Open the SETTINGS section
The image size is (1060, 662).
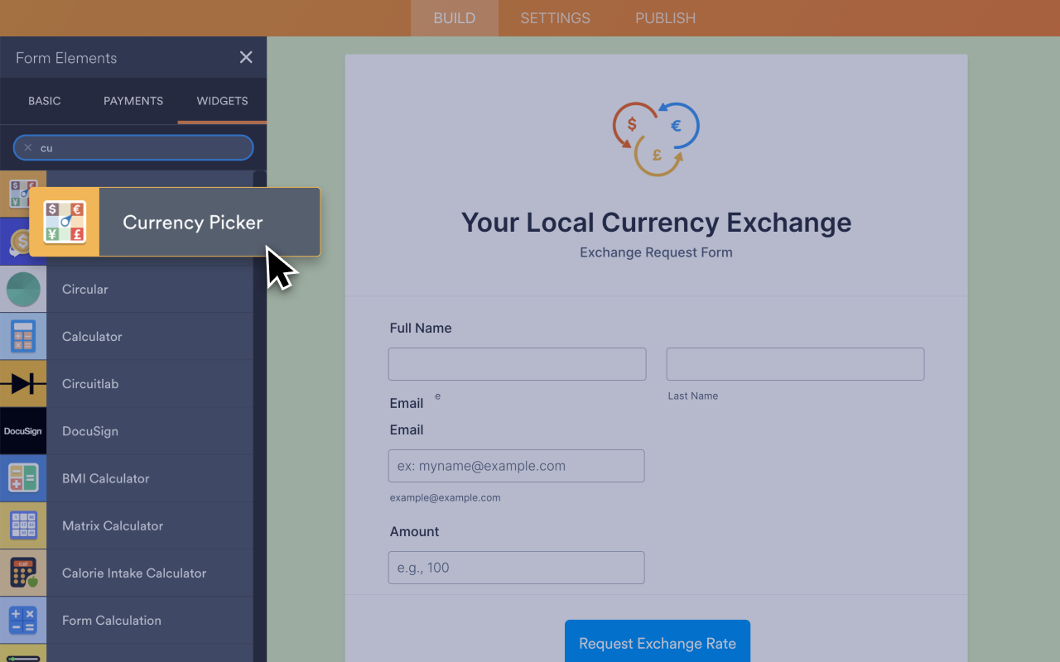coord(555,17)
